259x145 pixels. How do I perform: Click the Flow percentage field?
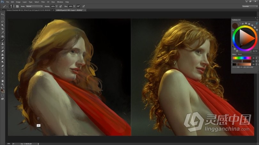point(71,6)
